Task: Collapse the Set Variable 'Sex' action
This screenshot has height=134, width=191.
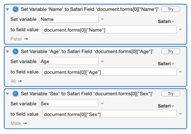Action: click(8, 94)
